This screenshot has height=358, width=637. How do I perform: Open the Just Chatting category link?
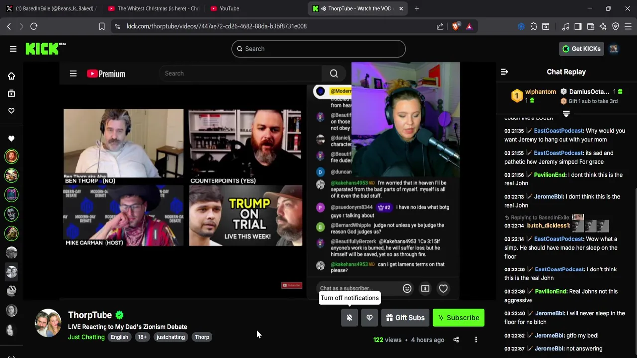(x=86, y=337)
